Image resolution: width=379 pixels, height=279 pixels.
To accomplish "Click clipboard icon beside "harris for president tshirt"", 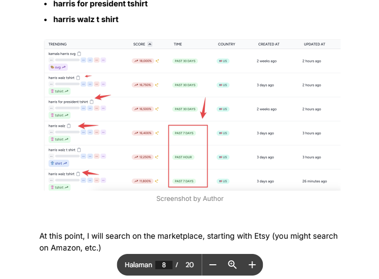I will [x=92, y=102].
